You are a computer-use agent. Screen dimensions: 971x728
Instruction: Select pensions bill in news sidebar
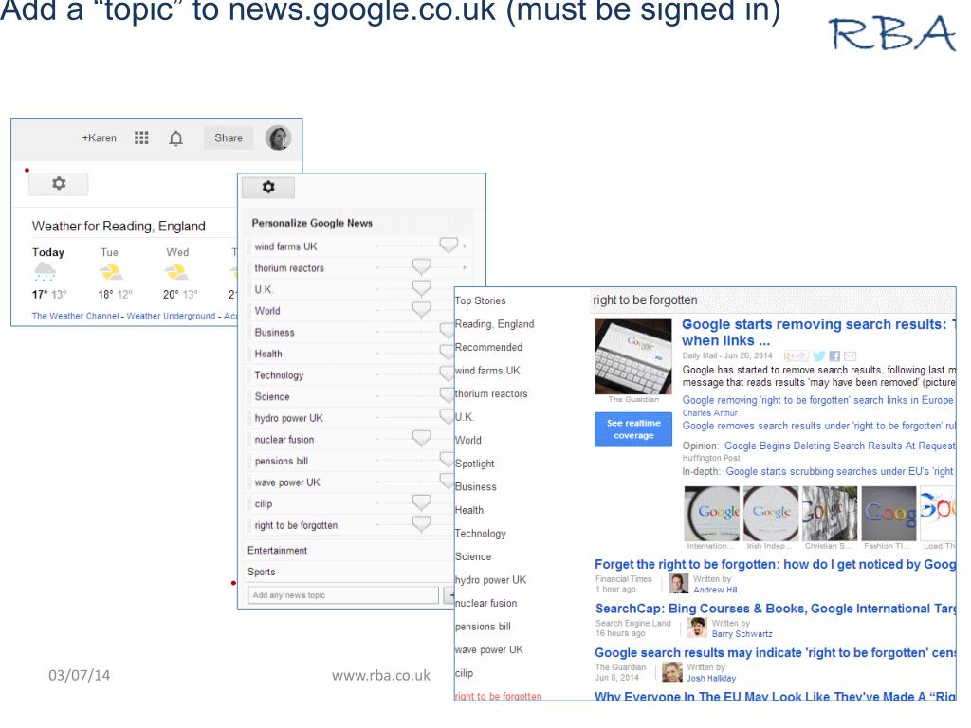coord(483,627)
